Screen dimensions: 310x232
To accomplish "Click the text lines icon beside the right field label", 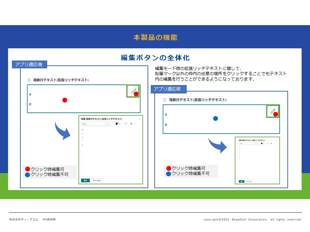I will 165,100.
